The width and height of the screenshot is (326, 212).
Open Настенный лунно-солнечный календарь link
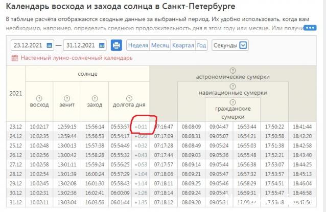69,58
